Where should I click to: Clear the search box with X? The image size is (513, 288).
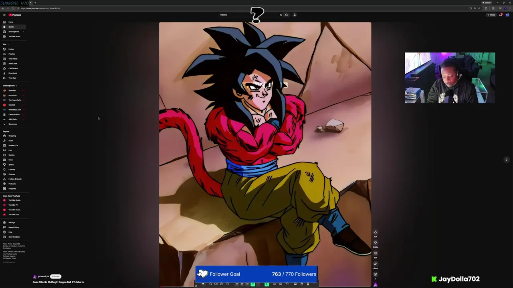(x=281, y=15)
